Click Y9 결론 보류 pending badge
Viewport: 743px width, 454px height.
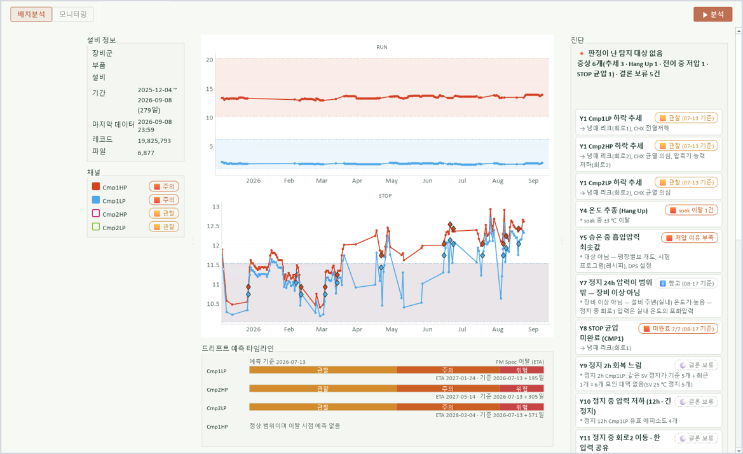tap(696, 365)
